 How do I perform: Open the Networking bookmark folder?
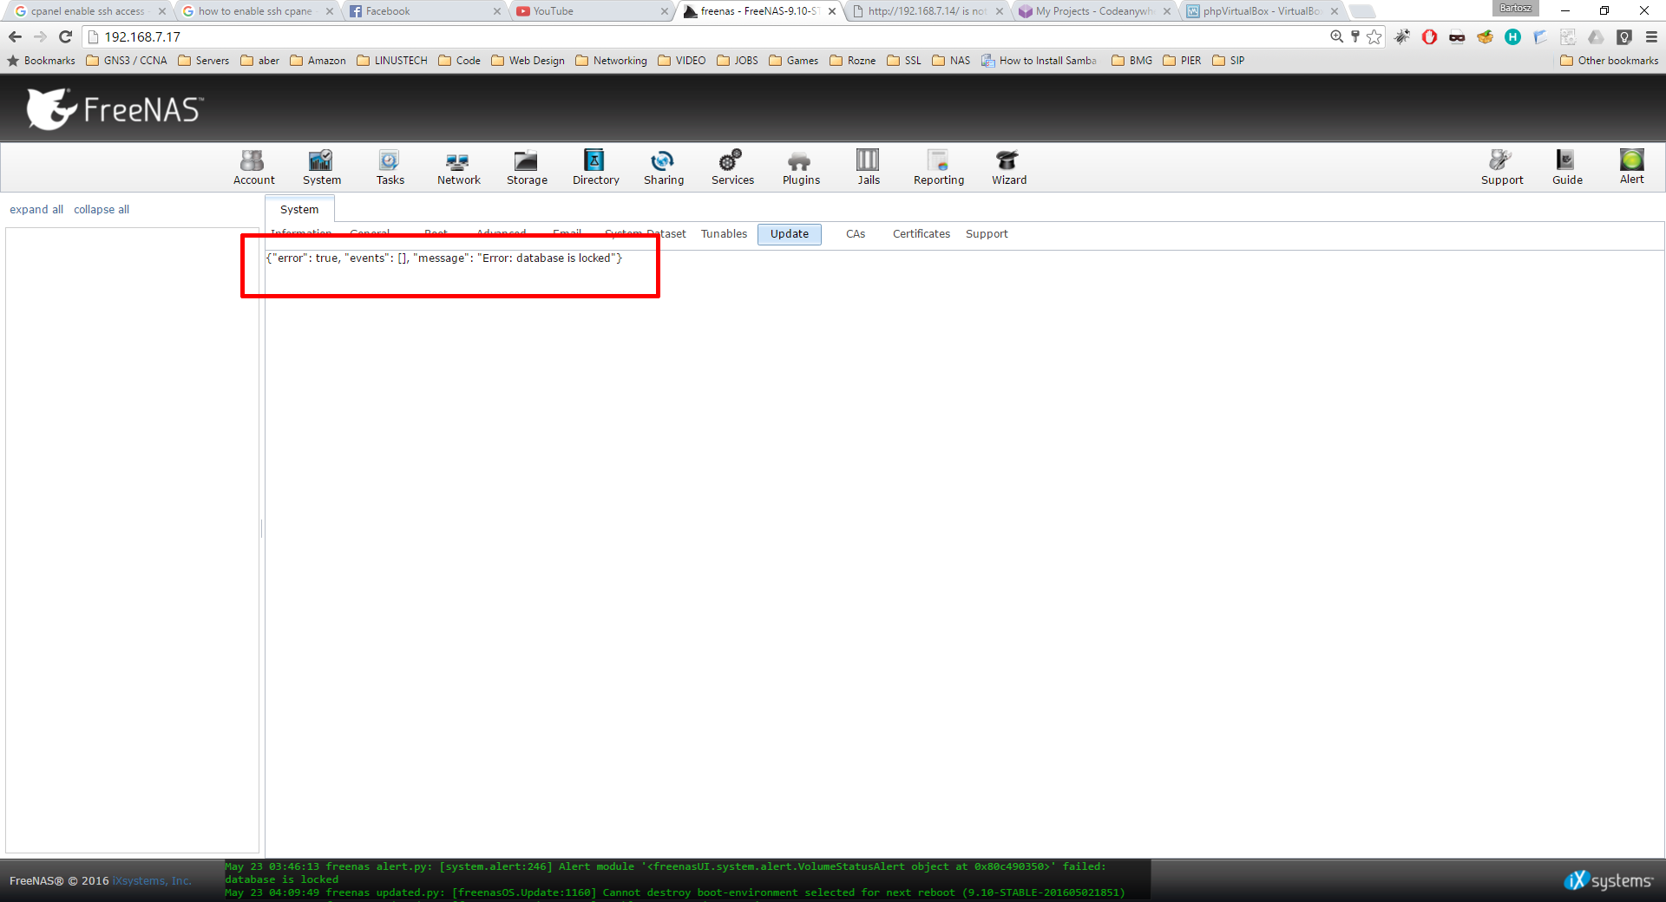click(x=612, y=61)
